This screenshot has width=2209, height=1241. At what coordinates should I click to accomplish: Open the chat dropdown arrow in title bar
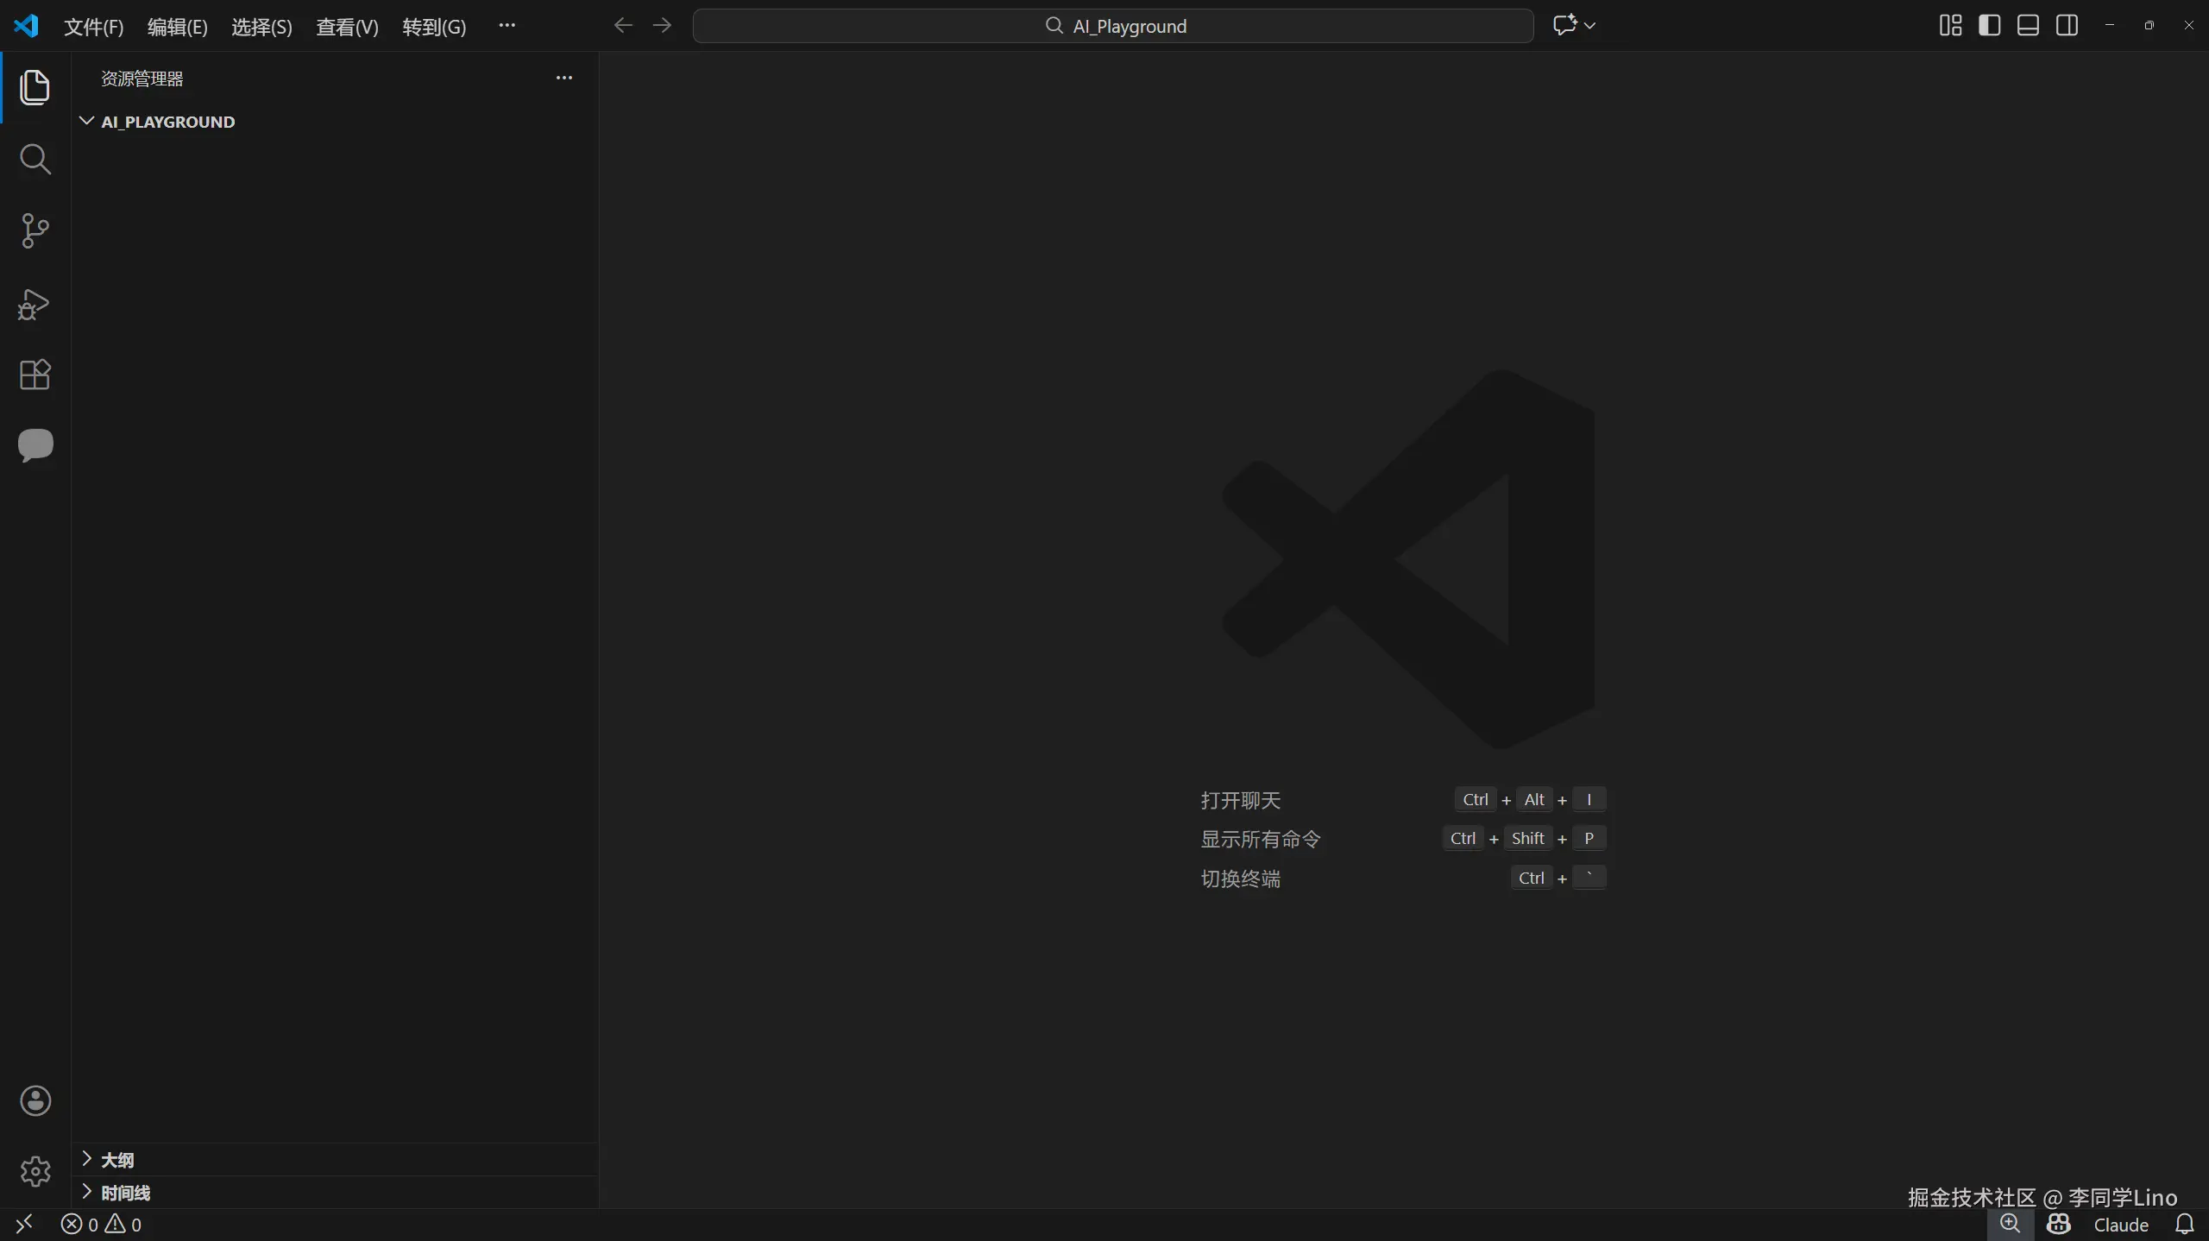click(1590, 26)
